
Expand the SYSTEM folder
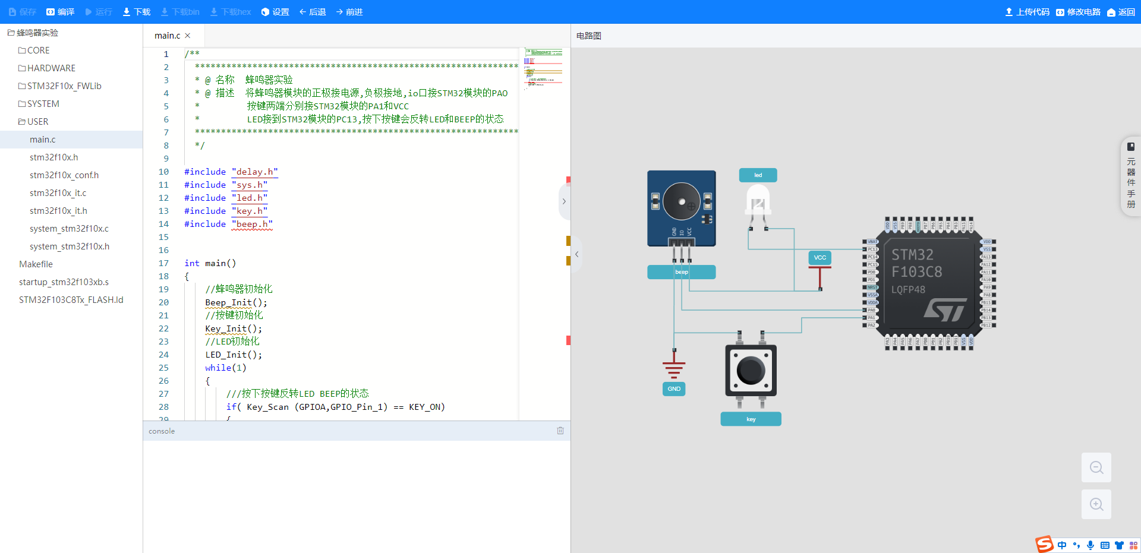click(39, 104)
